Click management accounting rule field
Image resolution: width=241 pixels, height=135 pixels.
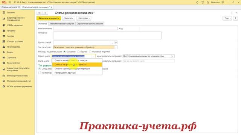[148, 61]
